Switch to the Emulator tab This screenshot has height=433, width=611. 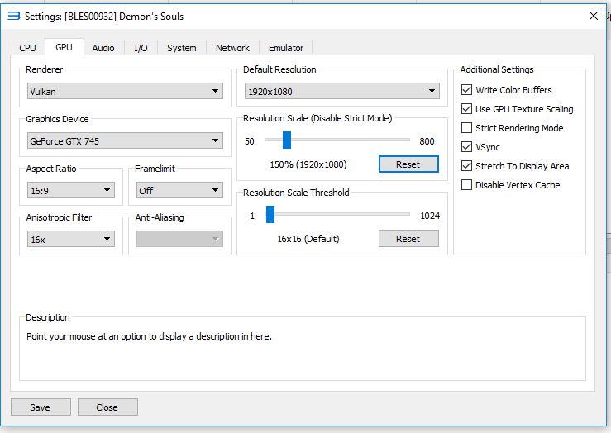click(x=286, y=48)
